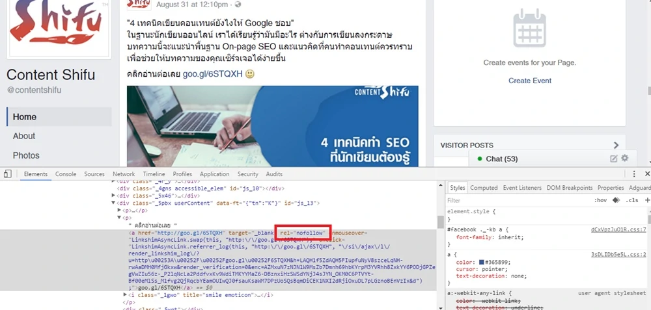Image resolution: width=651 pixels, height=310 pixels.
Task: Click the globe privacy icon next to post date
Action: click(x=238, y=5)
